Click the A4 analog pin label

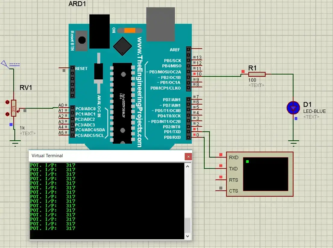61,127
